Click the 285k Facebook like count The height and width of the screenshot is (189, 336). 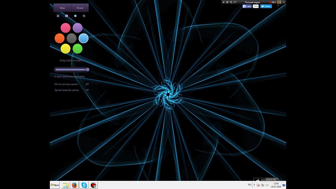coord(256,6)
